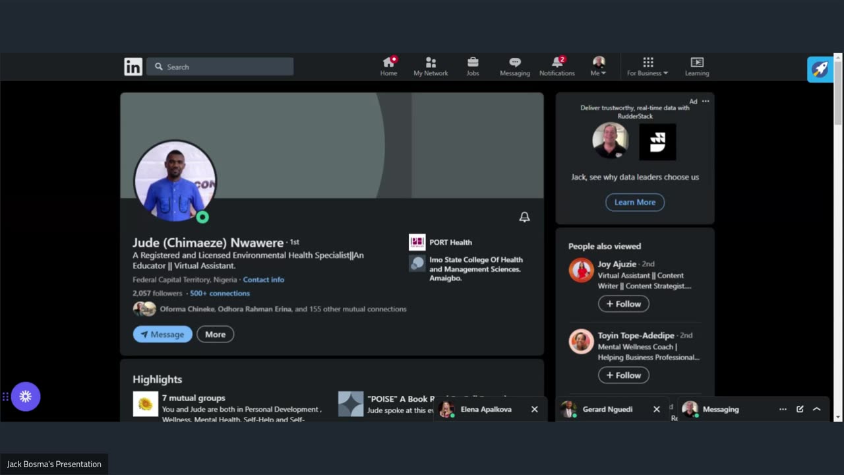The image size is (844, 475).
Task: Follow Toyin Tope-Adedipe
Action: pos(624,375)
